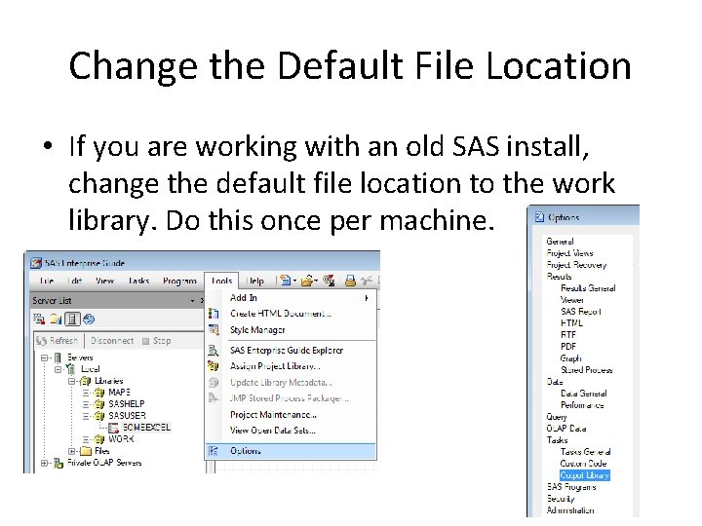Select SAS Report in Options tree

581,312
